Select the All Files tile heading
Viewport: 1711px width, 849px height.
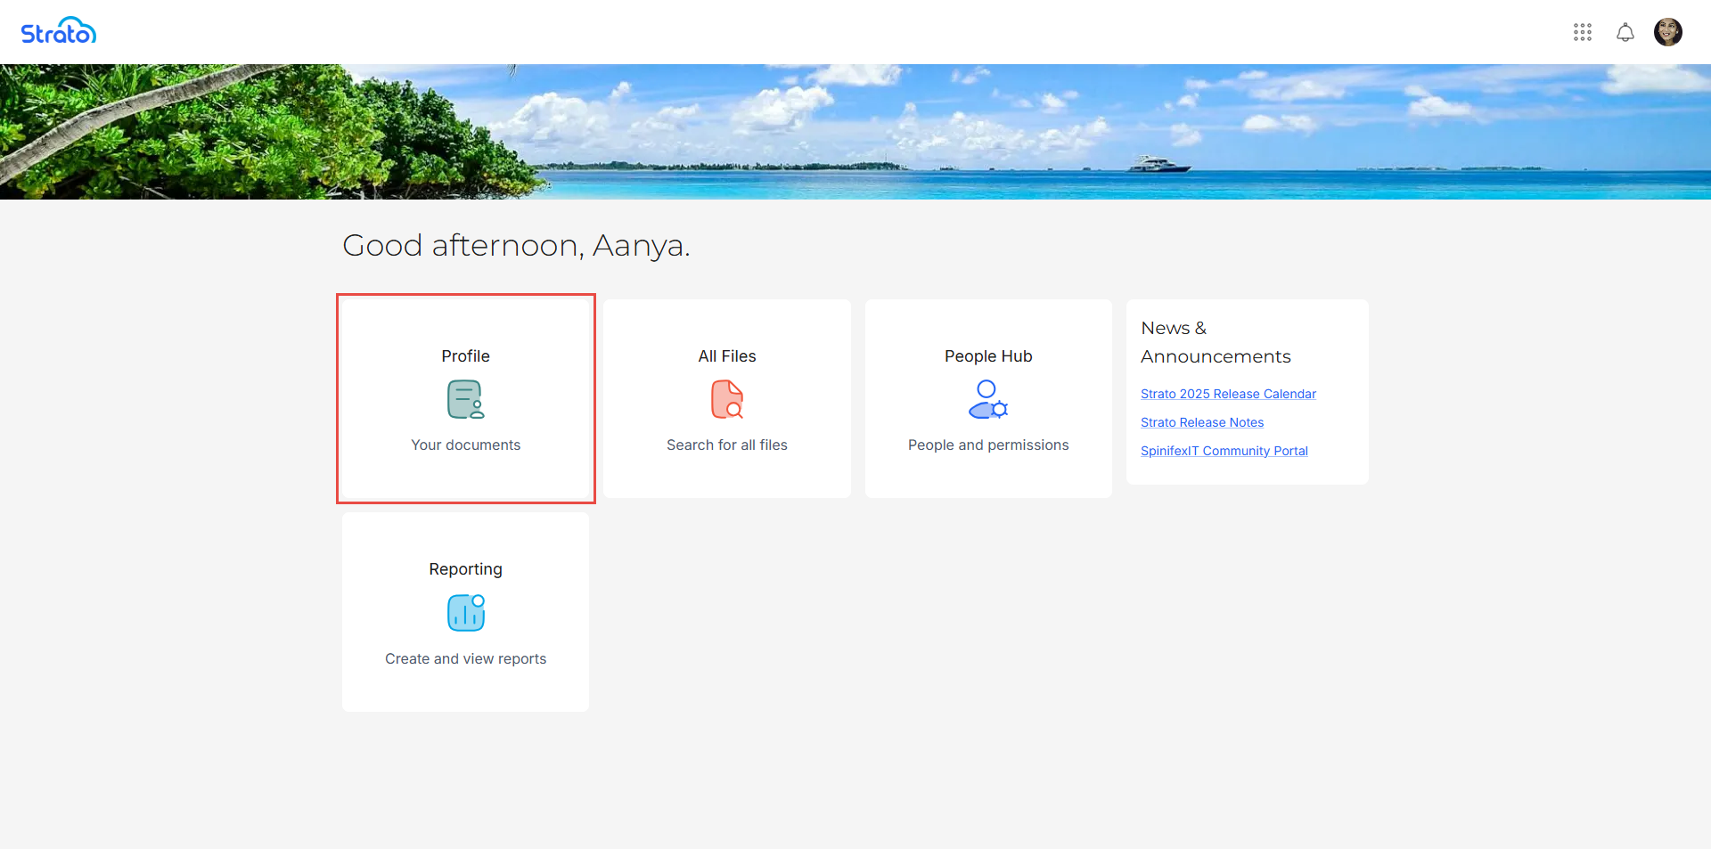726,356
